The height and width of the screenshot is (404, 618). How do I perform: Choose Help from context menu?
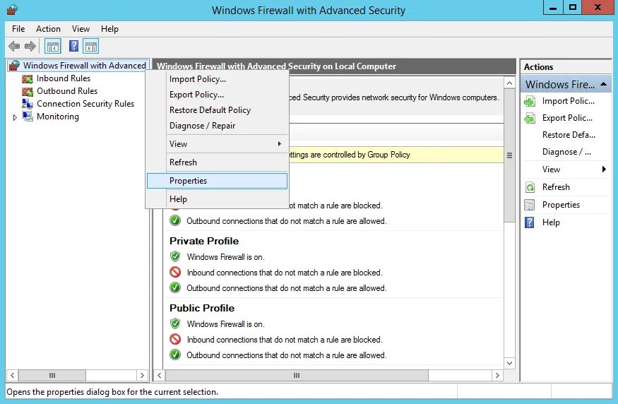[218, 199]
